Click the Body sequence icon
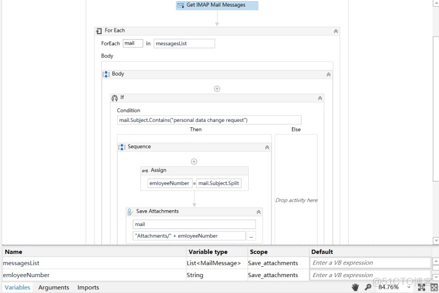Image resolution: width=439 pixels, height=293 pixels. (x=106, y=74)
